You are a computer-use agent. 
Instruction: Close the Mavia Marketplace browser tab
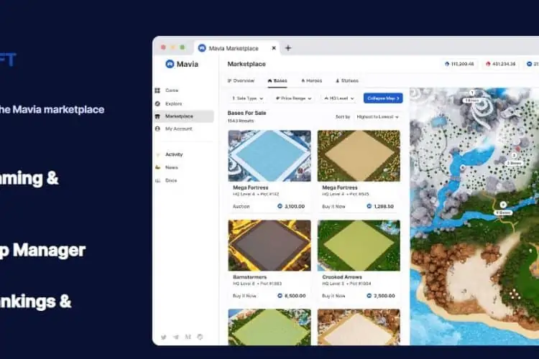[274, 48]
